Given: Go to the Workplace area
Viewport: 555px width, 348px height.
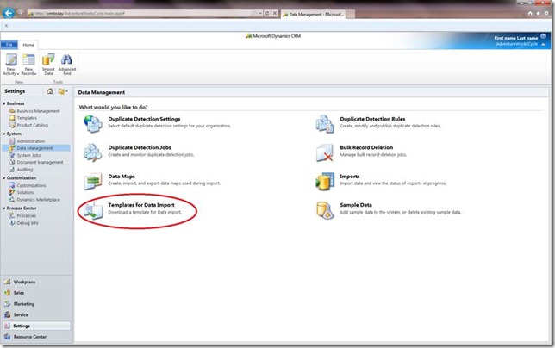Looking at the screenshot, I should (x=25, y=282).
